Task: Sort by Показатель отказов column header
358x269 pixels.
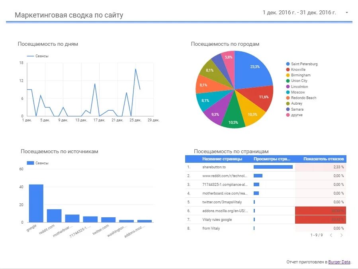Action: coord(323,159)
